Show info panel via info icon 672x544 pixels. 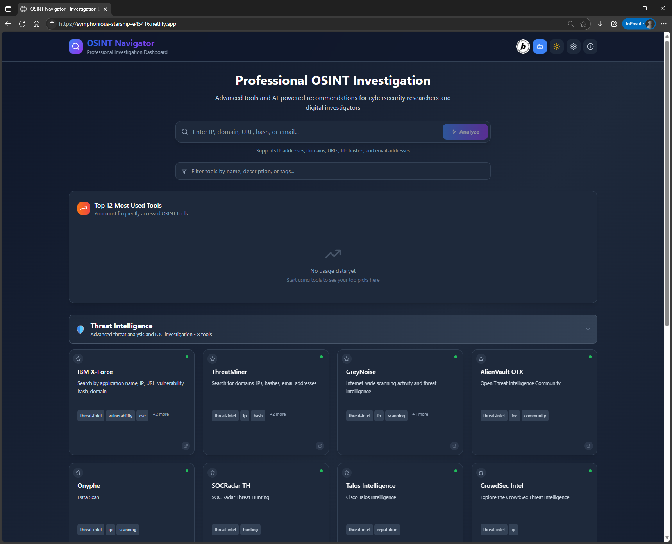(x=590, y=47)
